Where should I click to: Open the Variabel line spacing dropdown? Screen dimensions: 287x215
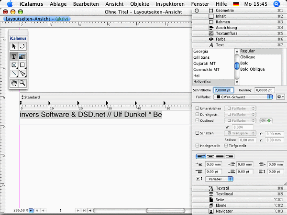pyautogui.click(x=219, y=179)
